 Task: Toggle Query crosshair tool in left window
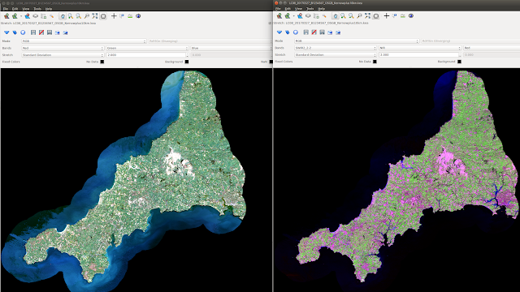(x=114, y=16)
